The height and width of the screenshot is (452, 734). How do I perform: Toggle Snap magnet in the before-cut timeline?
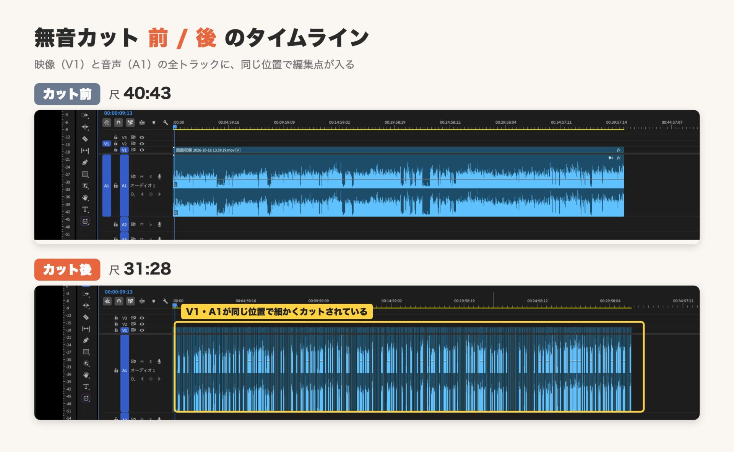click(x=119, y=123)
